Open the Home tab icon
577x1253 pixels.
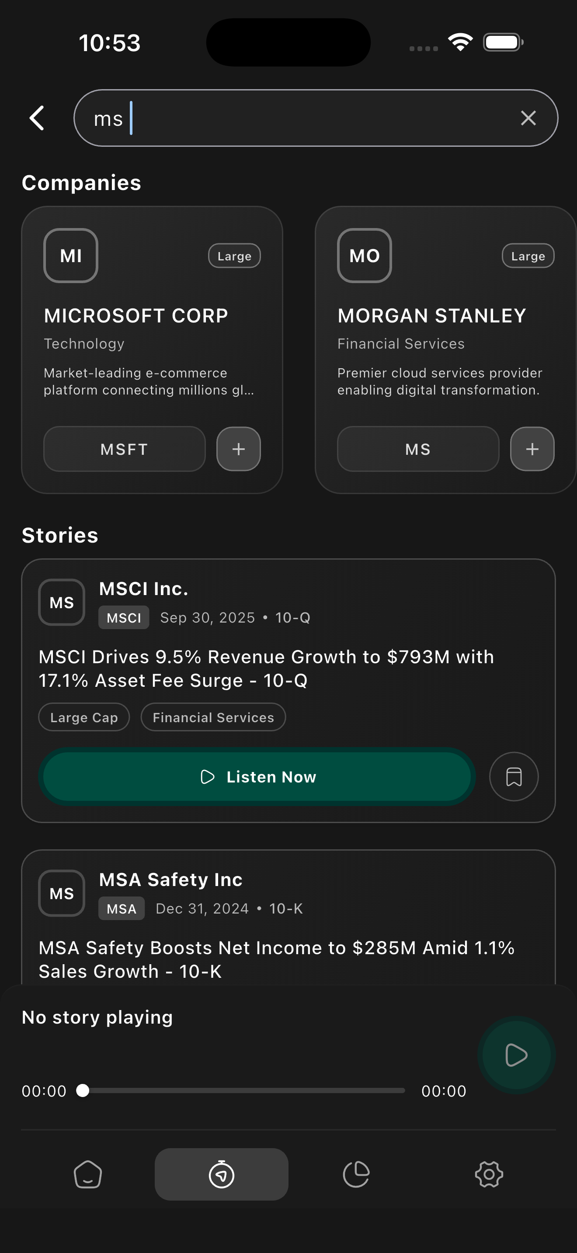[88, 1174]
